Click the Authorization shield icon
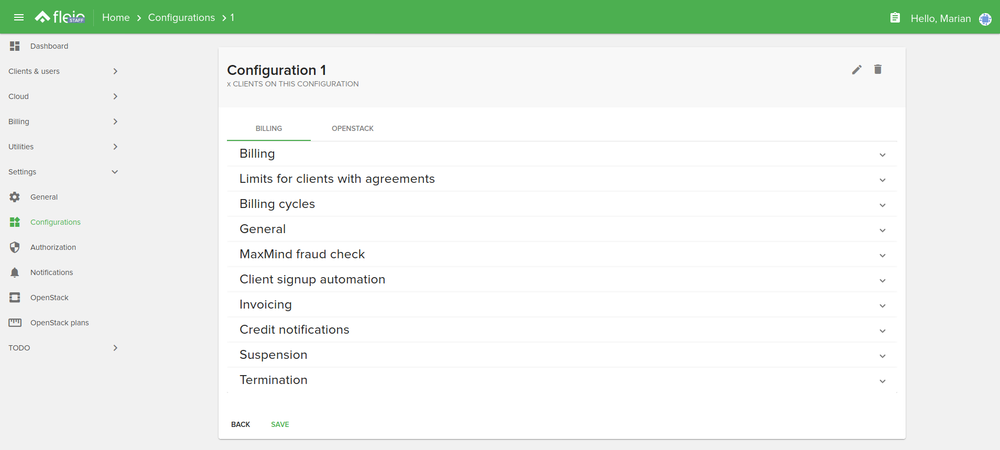 [x=15, y=247]
